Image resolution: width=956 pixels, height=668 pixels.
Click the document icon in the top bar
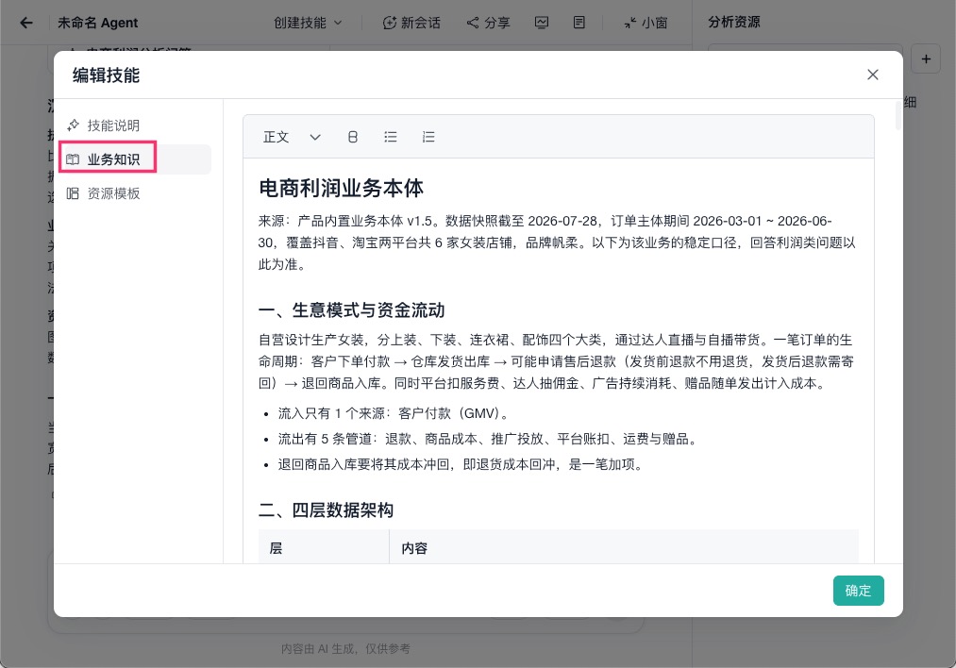pos(579,24)
